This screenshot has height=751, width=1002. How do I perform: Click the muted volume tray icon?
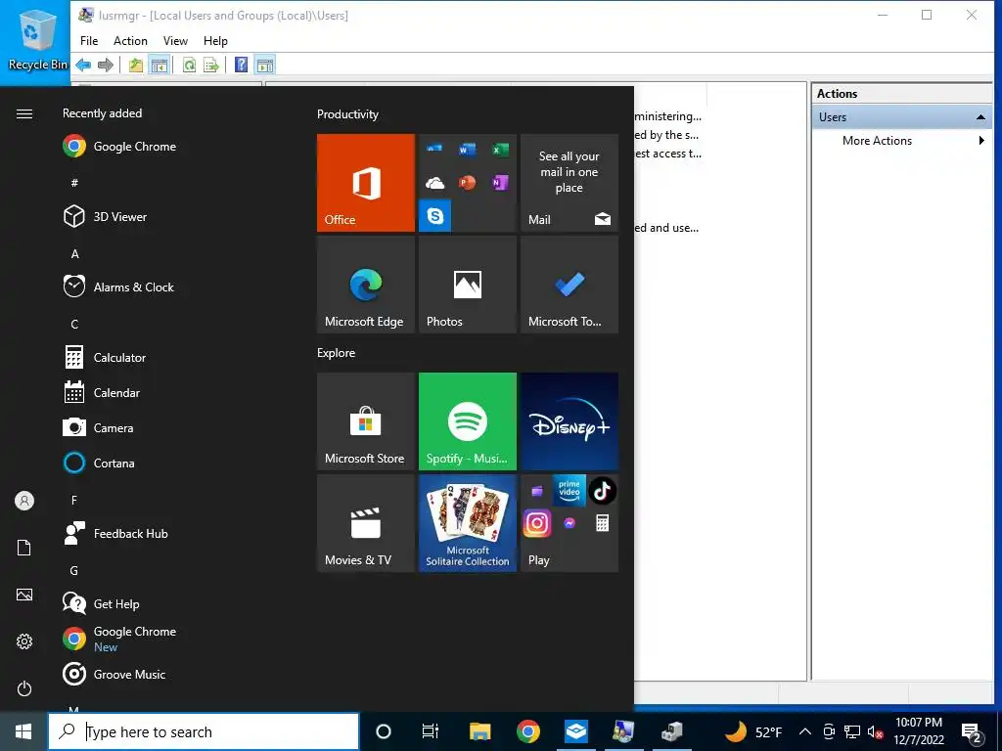coord(876,731)
